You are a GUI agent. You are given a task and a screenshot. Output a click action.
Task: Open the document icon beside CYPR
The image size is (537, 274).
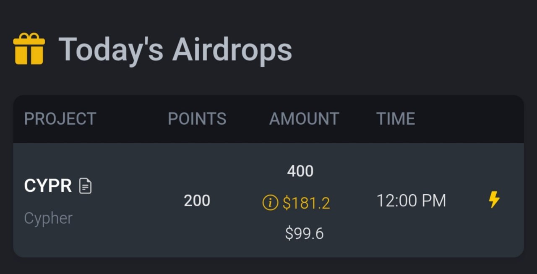tap(85, 186)
